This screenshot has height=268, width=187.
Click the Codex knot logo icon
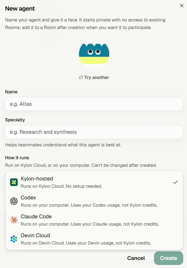14,201
